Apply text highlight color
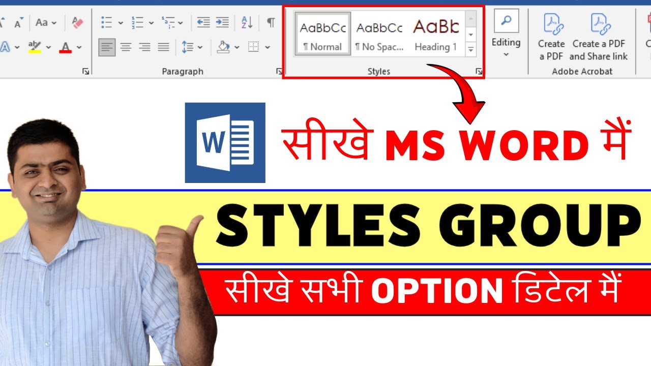This screenshot has width=651, height=366. click(35, 47)
